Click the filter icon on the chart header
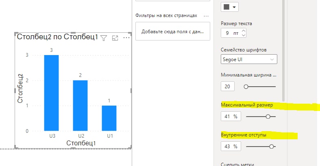Screen dimensions: 320x166 point(104,38)
